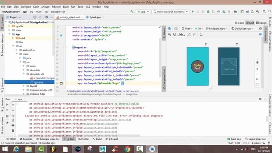Open API 30 version dropdown
The height and width of the screenshot is (153, 272).
click(199, 28)
